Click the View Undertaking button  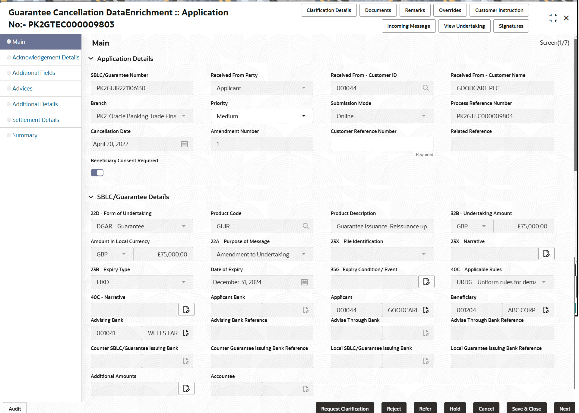pyautogui.click(x=464, y=26)
